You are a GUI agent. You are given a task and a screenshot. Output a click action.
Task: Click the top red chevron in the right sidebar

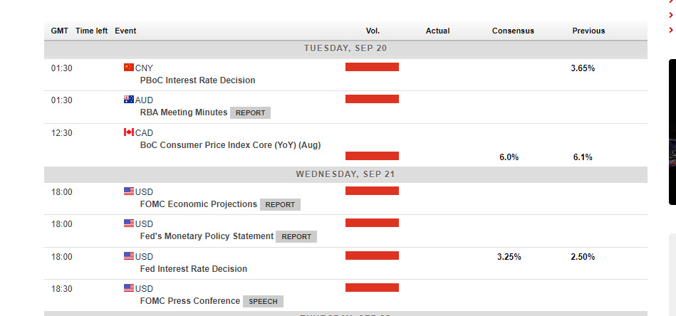pos(671,4)
